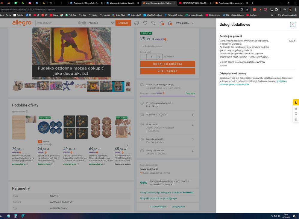Open the shopping cart bag icon
The image size is (299, 219).
point(170,23)
